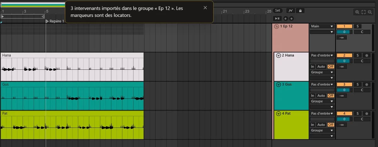Arm the Hana track for recording
The height and width of the screenshot is (147, 378).
point(366,55)
